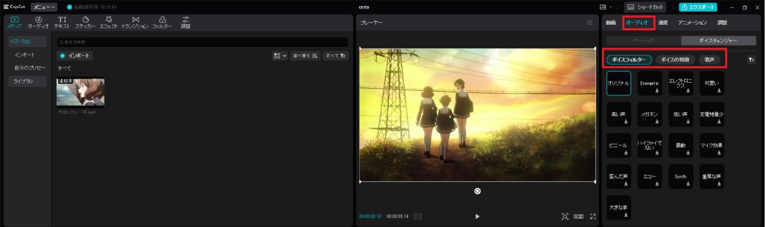Select the ライブラリ sidebar item

[x=28, y=82]
